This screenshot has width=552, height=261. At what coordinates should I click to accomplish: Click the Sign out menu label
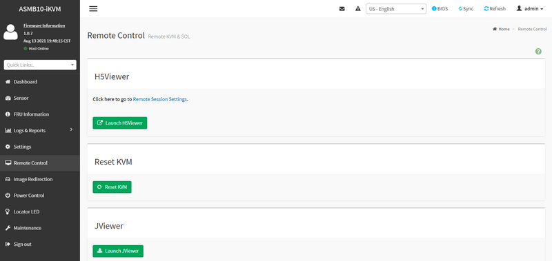coord(22,244)
